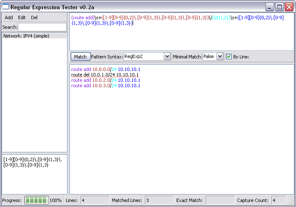Open the Pattern Syntax RegExp2 combo box
Viewport: 296px width, 207px height.
(x=147, y=56)
